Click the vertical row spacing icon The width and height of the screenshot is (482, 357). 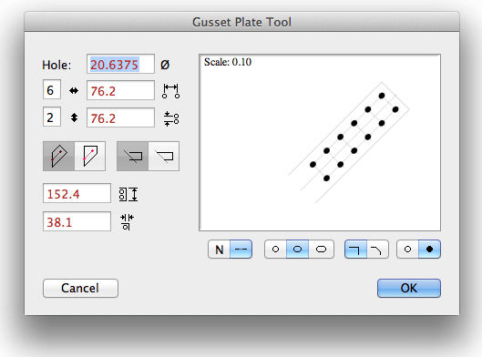click(171, 119)
